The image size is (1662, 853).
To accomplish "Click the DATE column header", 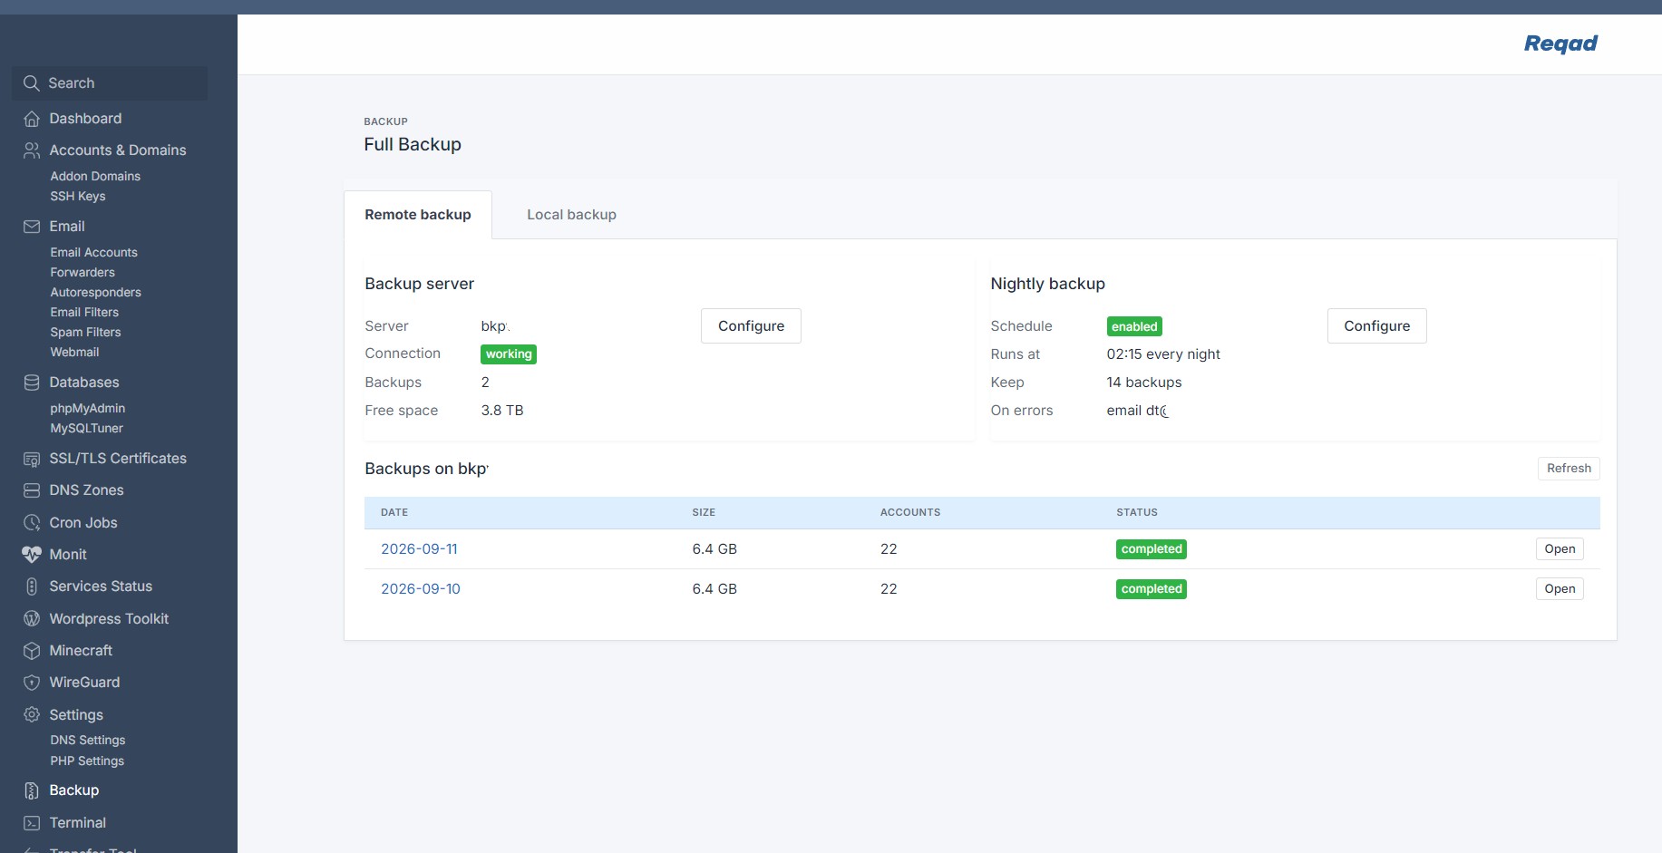I will click(x=394, y=513).
